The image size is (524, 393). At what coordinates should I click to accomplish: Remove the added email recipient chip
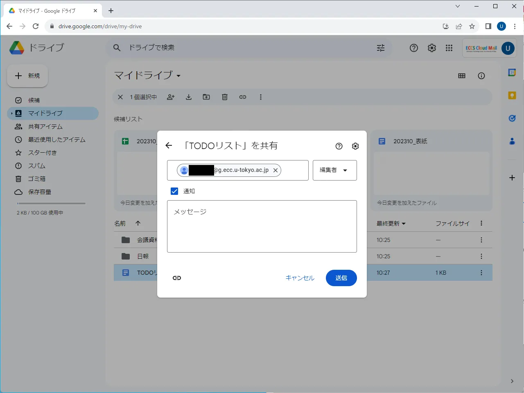tap(276, 170)
